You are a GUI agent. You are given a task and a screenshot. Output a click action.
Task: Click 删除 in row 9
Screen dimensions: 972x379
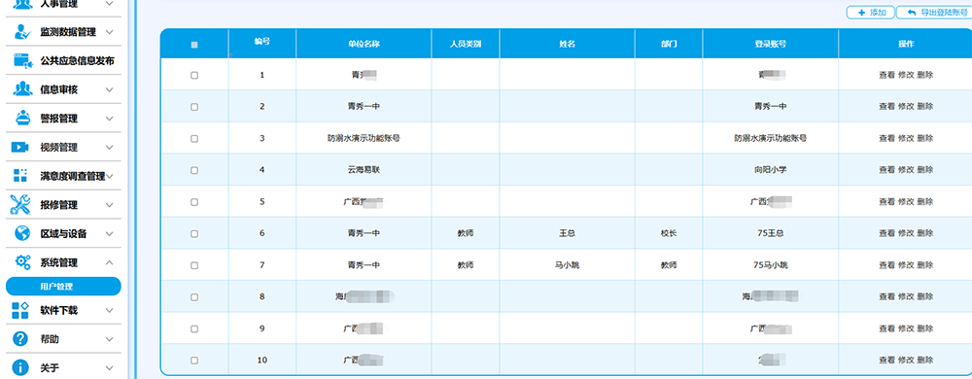(x=925, y=328)
